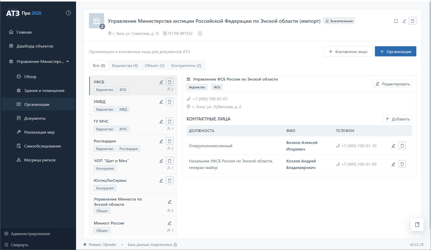Viewport: 431px width, 250px height.
Task: Go to Главная in sidebar
Action: coord(38,32)
